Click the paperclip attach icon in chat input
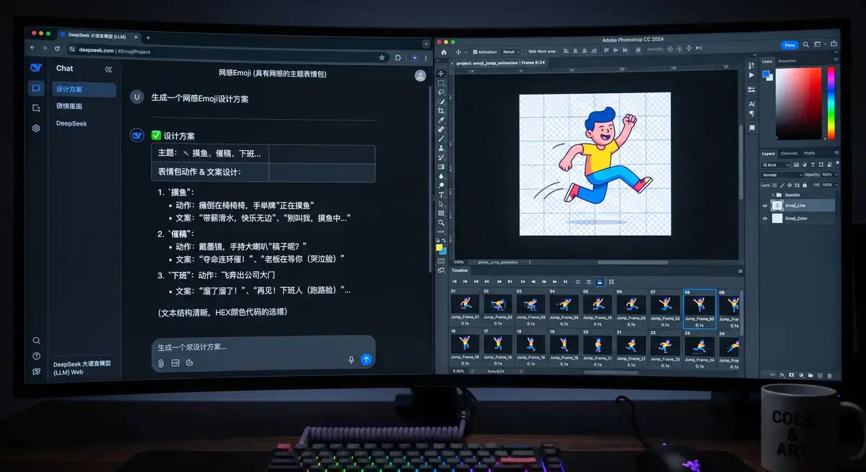 coord(161,363)
